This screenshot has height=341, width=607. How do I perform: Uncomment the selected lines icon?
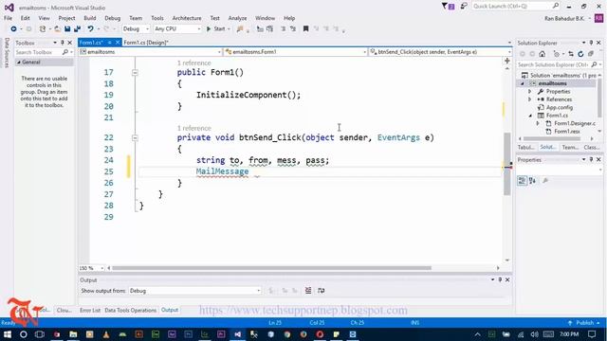[x=293, y=29]
